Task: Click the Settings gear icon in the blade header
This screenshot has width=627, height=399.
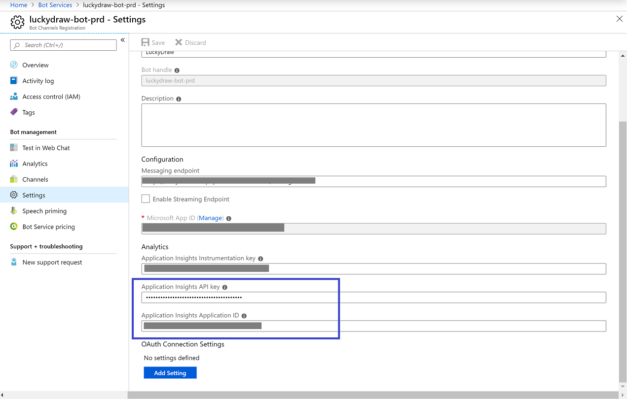Action: point(17,22)
